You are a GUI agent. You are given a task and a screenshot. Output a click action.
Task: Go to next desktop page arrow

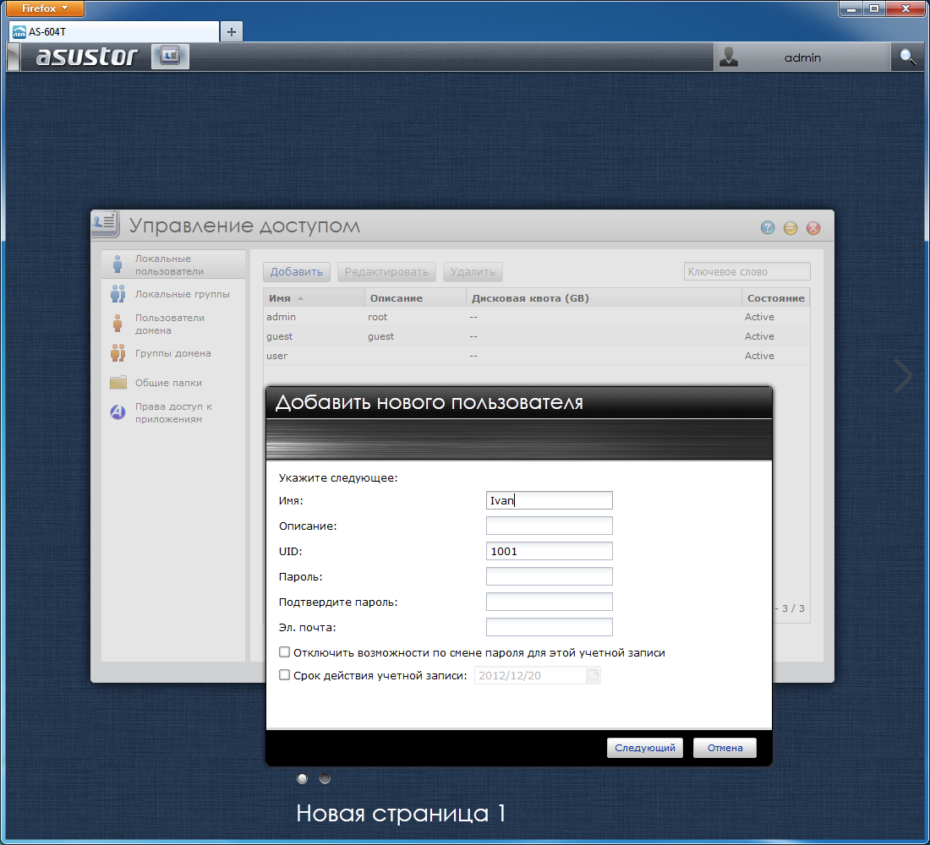(904, 375)
